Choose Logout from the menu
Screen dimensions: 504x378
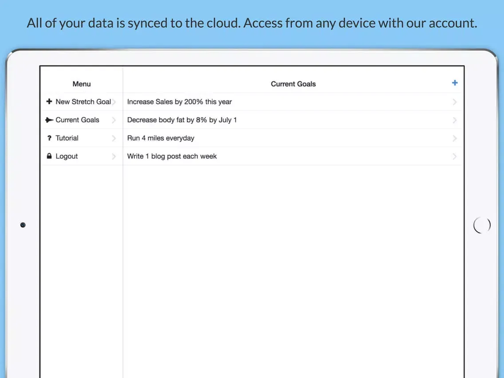pyautogui.click(x=81, y=156)
